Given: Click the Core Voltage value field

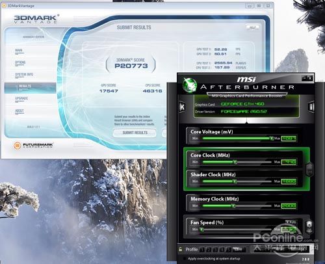Looking at the screenshot, I should tap(289, 139).
